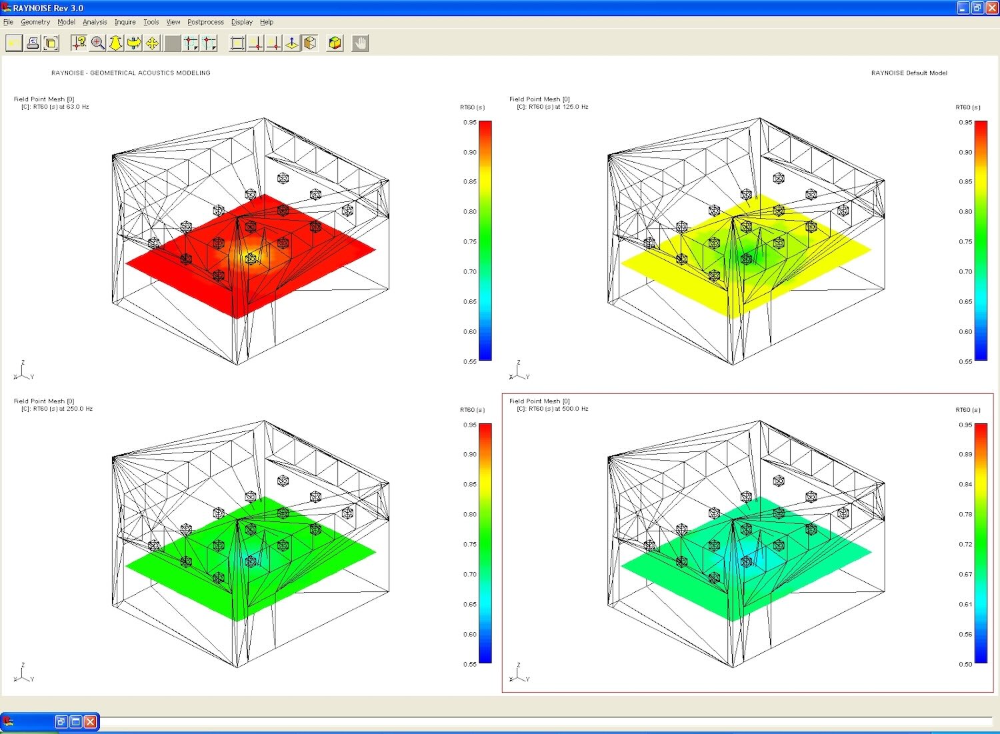Click the yellow four-way pan arrows tool
Viewport: 1000px width, 734px height.
[x=153, y=43]
